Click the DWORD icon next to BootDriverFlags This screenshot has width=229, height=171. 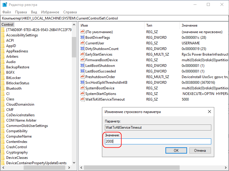(82, 37)
